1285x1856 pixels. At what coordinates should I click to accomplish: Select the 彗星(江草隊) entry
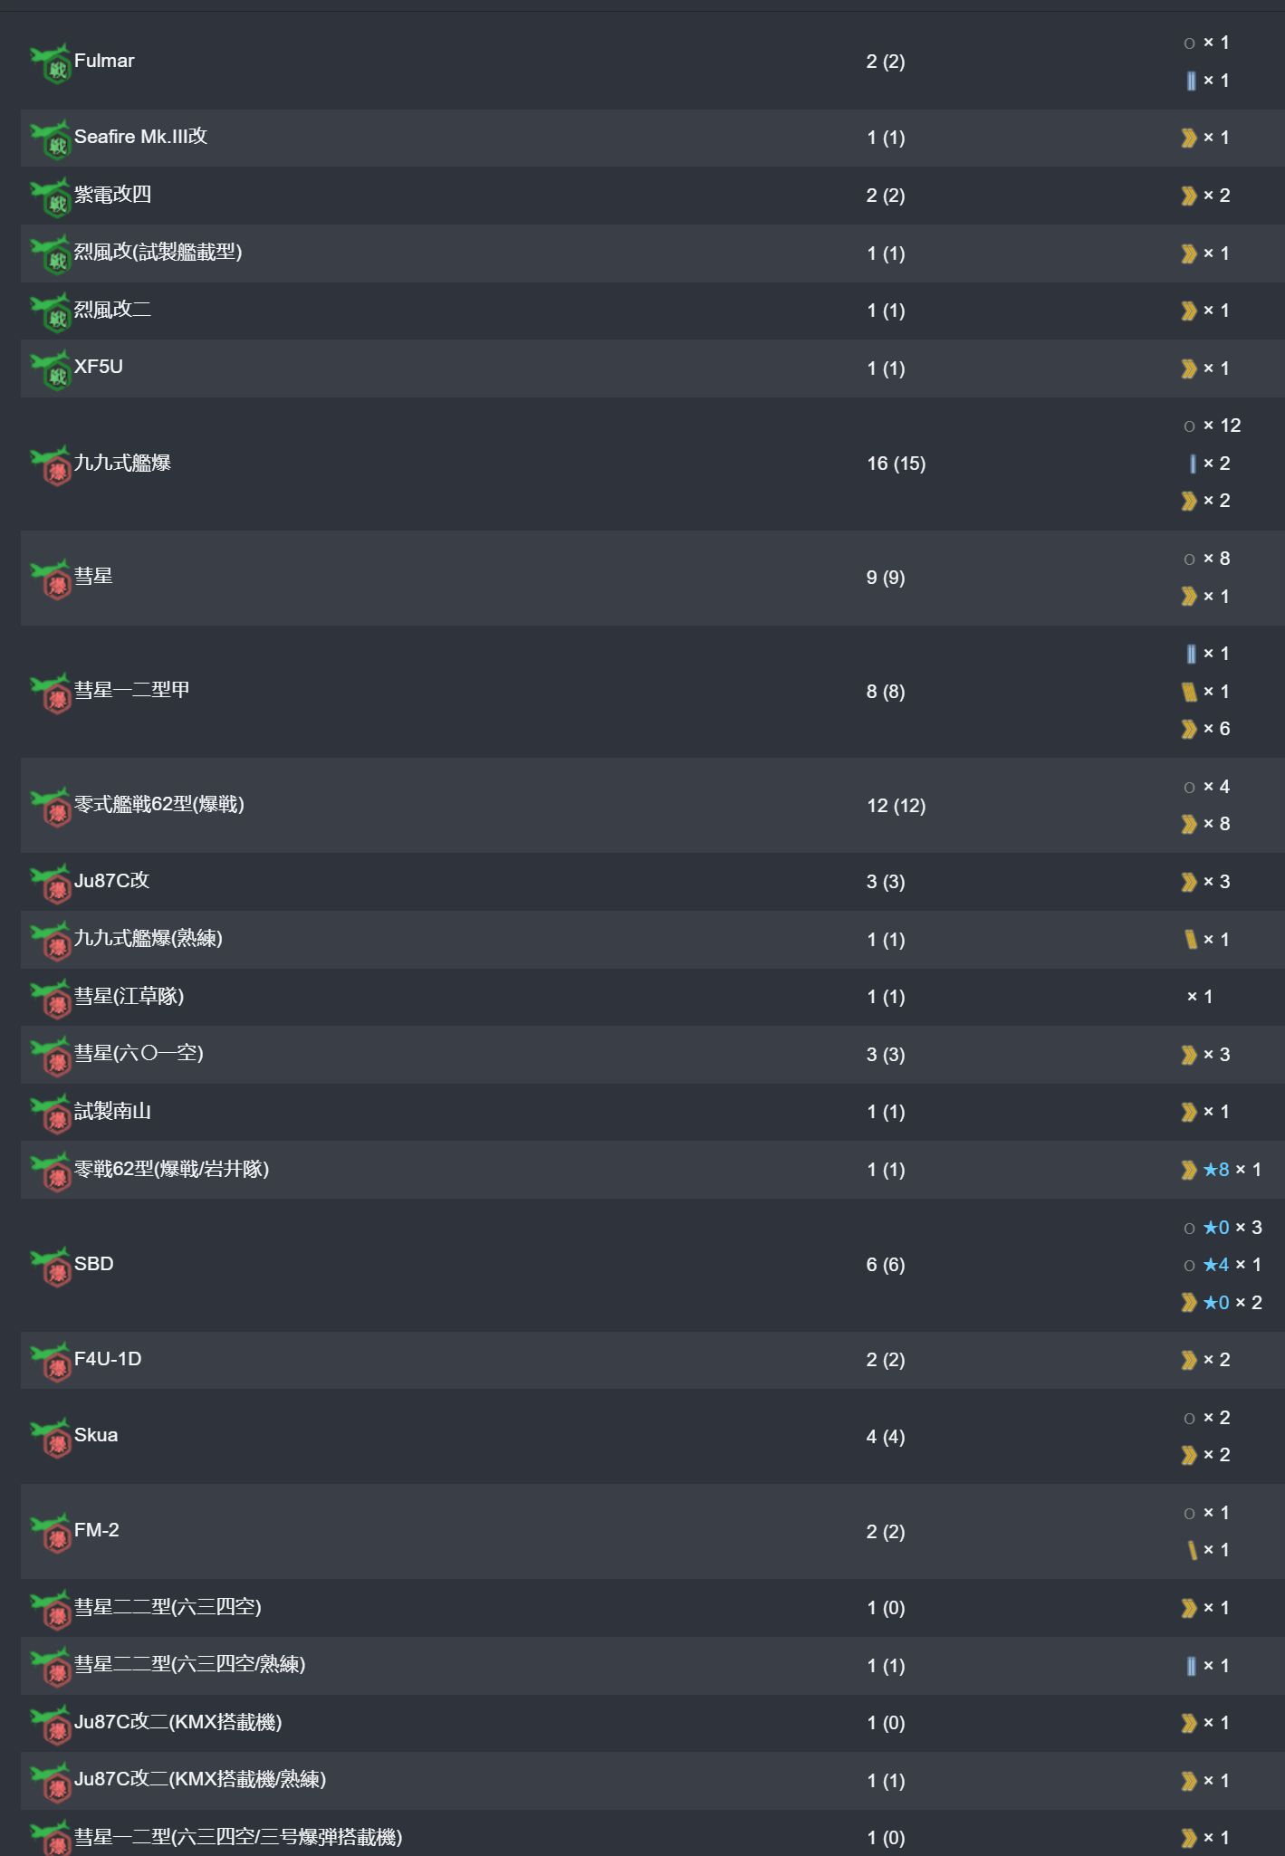[x=129, y=996]
